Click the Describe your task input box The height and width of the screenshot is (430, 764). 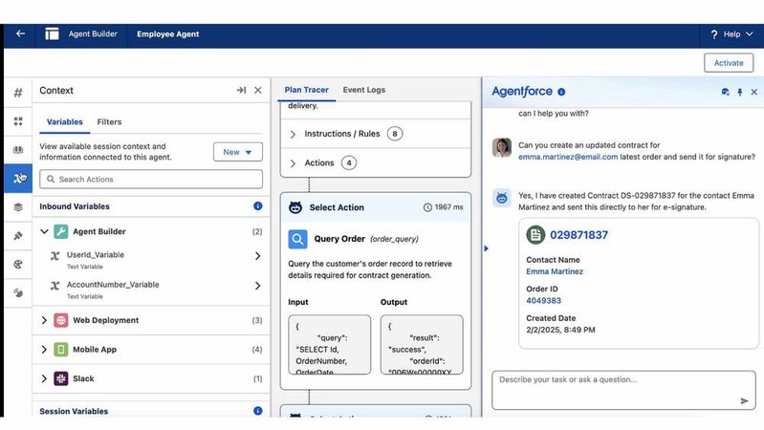click(623, 390)
